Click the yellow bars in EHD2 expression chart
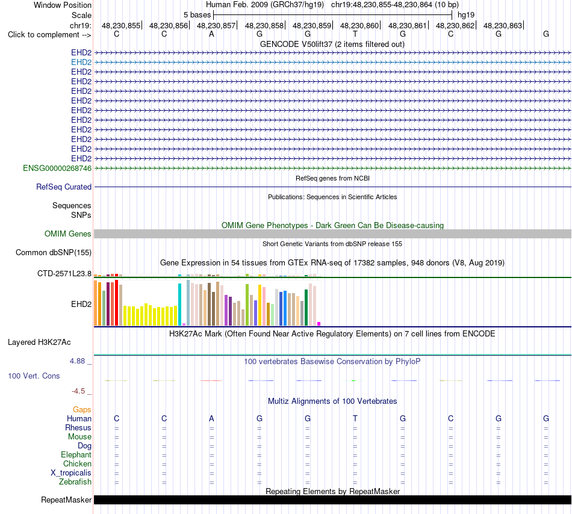The height and width of the screenshot is (514, 572). [x=151, y=315]
